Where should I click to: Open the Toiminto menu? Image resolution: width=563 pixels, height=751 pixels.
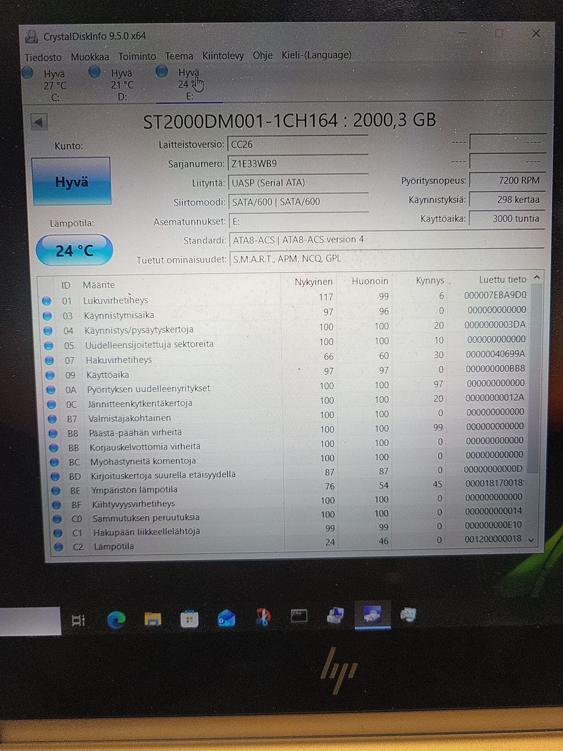click(137, 56)
